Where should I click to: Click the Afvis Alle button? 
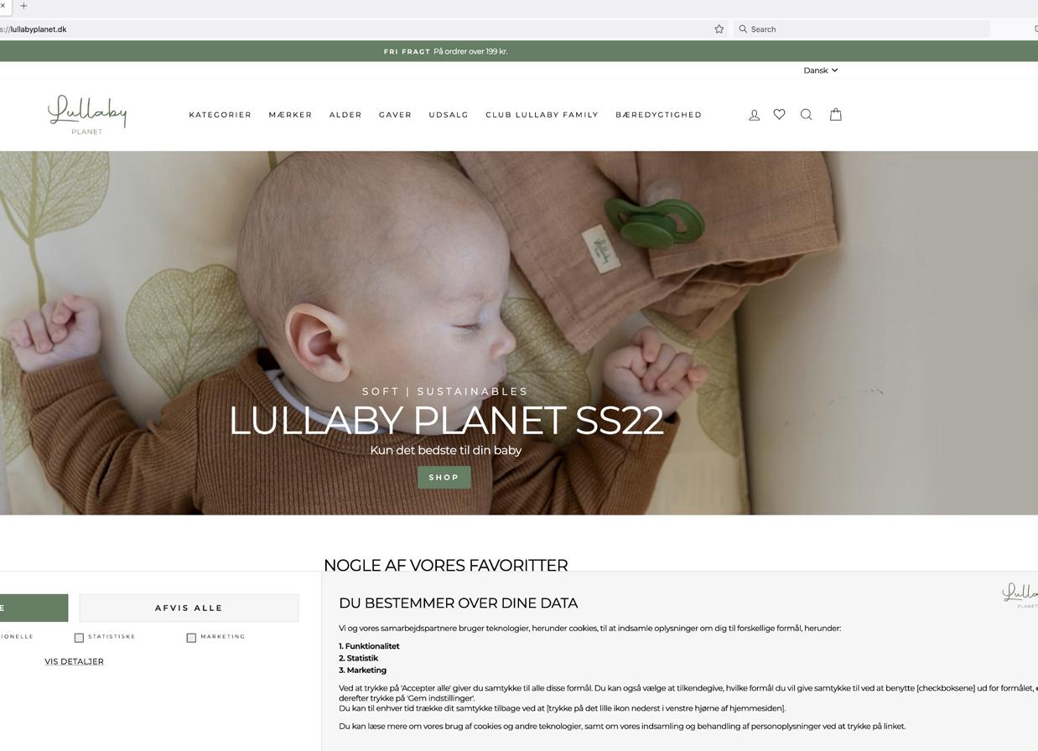(189, 608)
